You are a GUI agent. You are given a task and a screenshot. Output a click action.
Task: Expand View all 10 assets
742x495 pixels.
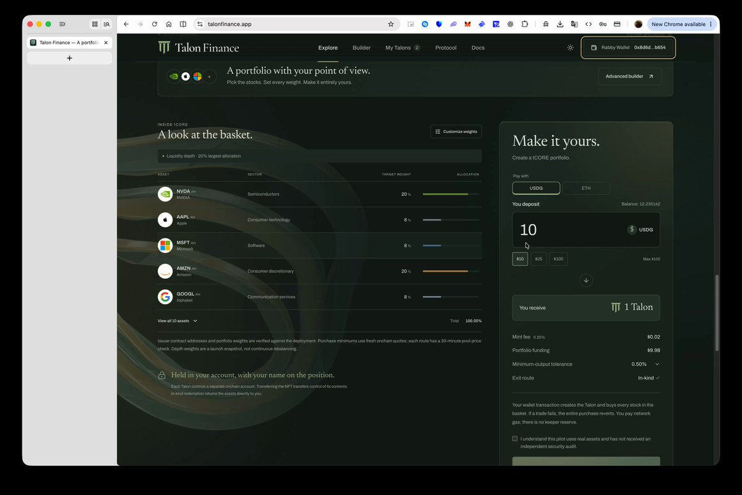178,321
